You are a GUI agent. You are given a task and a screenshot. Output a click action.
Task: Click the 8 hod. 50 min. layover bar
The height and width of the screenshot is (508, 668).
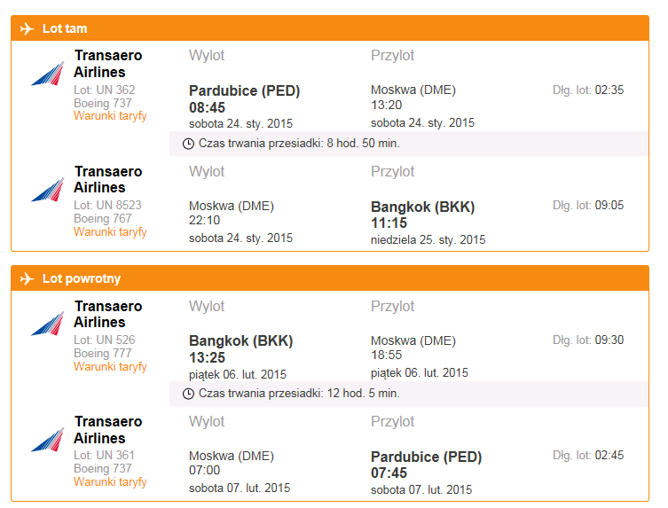pyautogui.click(x=409, y=144)
